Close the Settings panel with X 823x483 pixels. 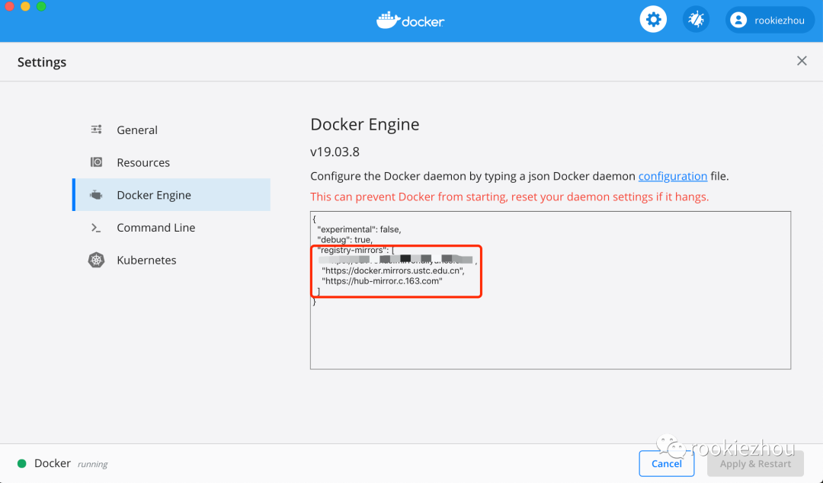tap(802, 61)
